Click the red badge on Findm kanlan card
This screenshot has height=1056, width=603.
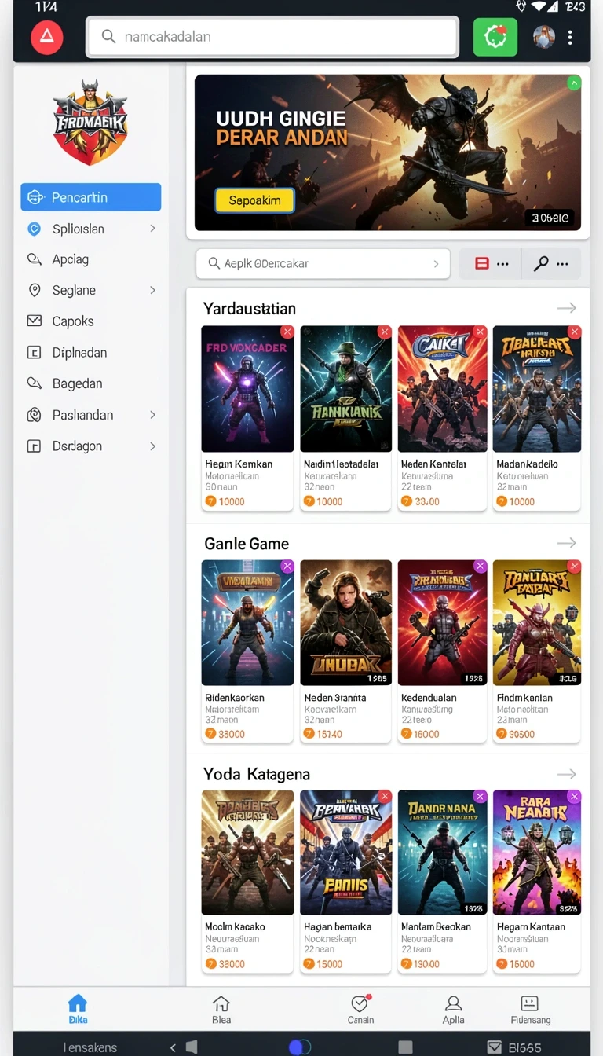tap(575, 566)
